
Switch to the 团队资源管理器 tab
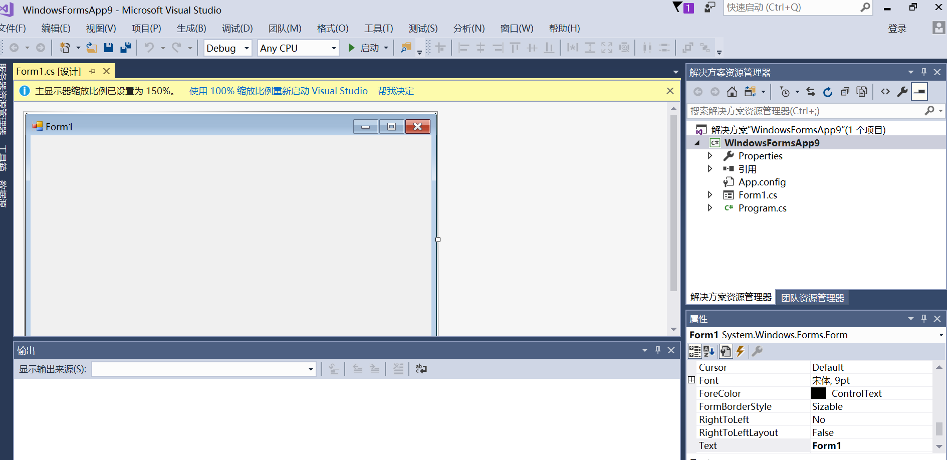(x=813, y=297)
